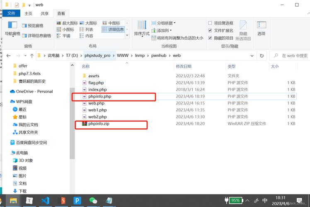This screenshot has width=310, height=207.
Task: Open php7.3.4nts folder in tree
Action: (x=27, y=73)
